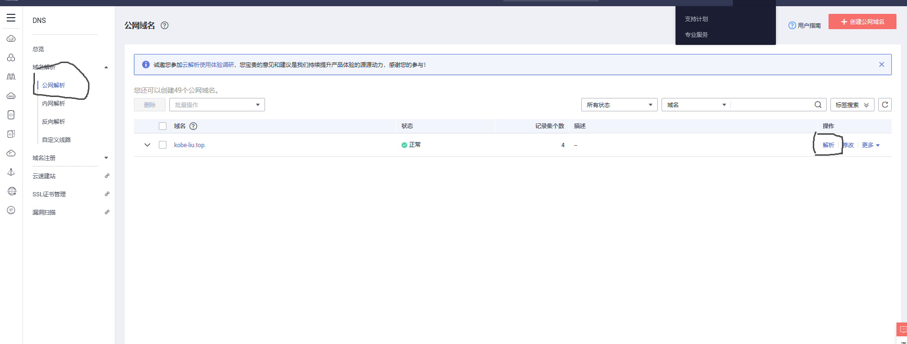Viewport: 907px width, 344px height.
Task: Open the 所有状态 filter dropdown
Action: (x=619, y=105)
